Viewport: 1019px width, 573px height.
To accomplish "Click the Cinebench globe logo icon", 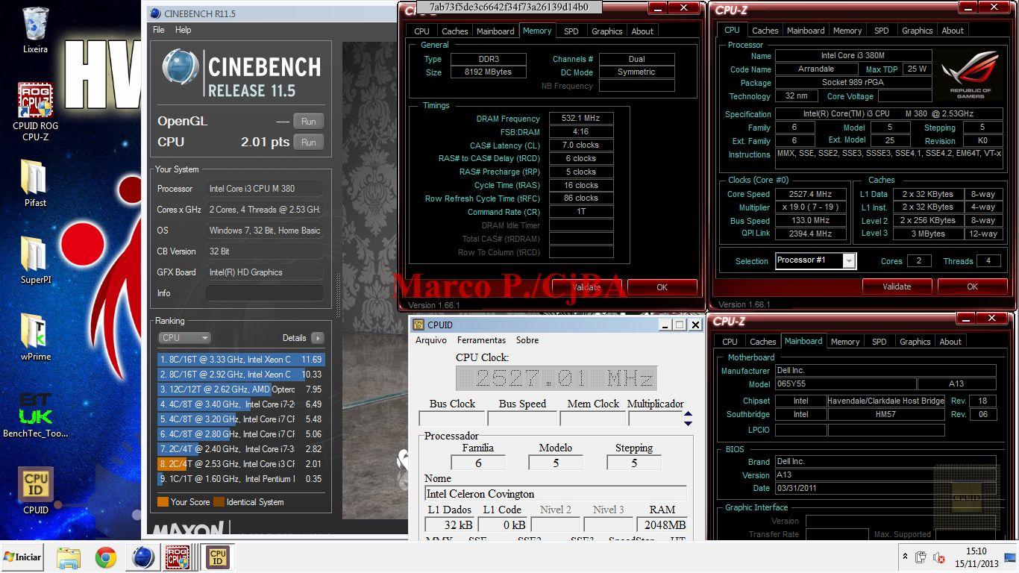I will [x=180, y=67].
